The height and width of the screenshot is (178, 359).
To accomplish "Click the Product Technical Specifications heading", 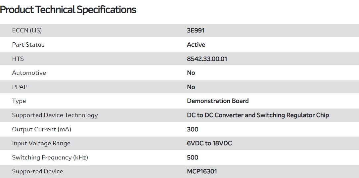I will tap(68, 10).
